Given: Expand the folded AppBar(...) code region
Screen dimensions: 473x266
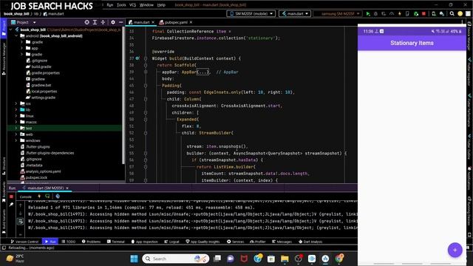Looking at the screenshot, I should [x=203, y=72].
